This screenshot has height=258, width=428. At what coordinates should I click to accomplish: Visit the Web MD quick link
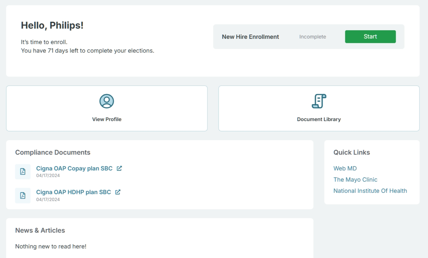coord(345,168)
